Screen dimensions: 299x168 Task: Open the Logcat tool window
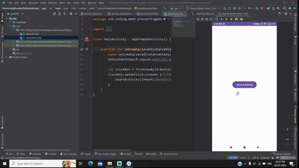pyautogui.click(x=85, y=154)
